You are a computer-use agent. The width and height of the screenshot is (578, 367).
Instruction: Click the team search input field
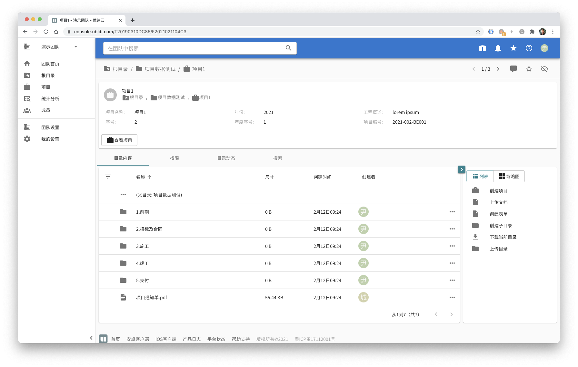point(194,48)
